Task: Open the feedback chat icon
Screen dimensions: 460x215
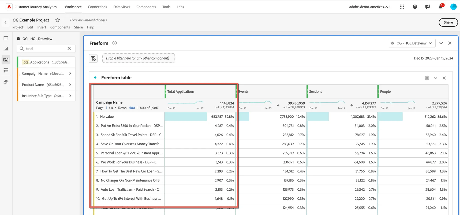Action: click(428, 7)
